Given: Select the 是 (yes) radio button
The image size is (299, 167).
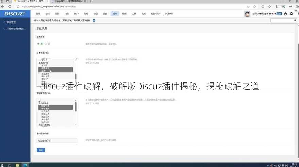Looking at the screenshot, I should (x=38, y=44).
